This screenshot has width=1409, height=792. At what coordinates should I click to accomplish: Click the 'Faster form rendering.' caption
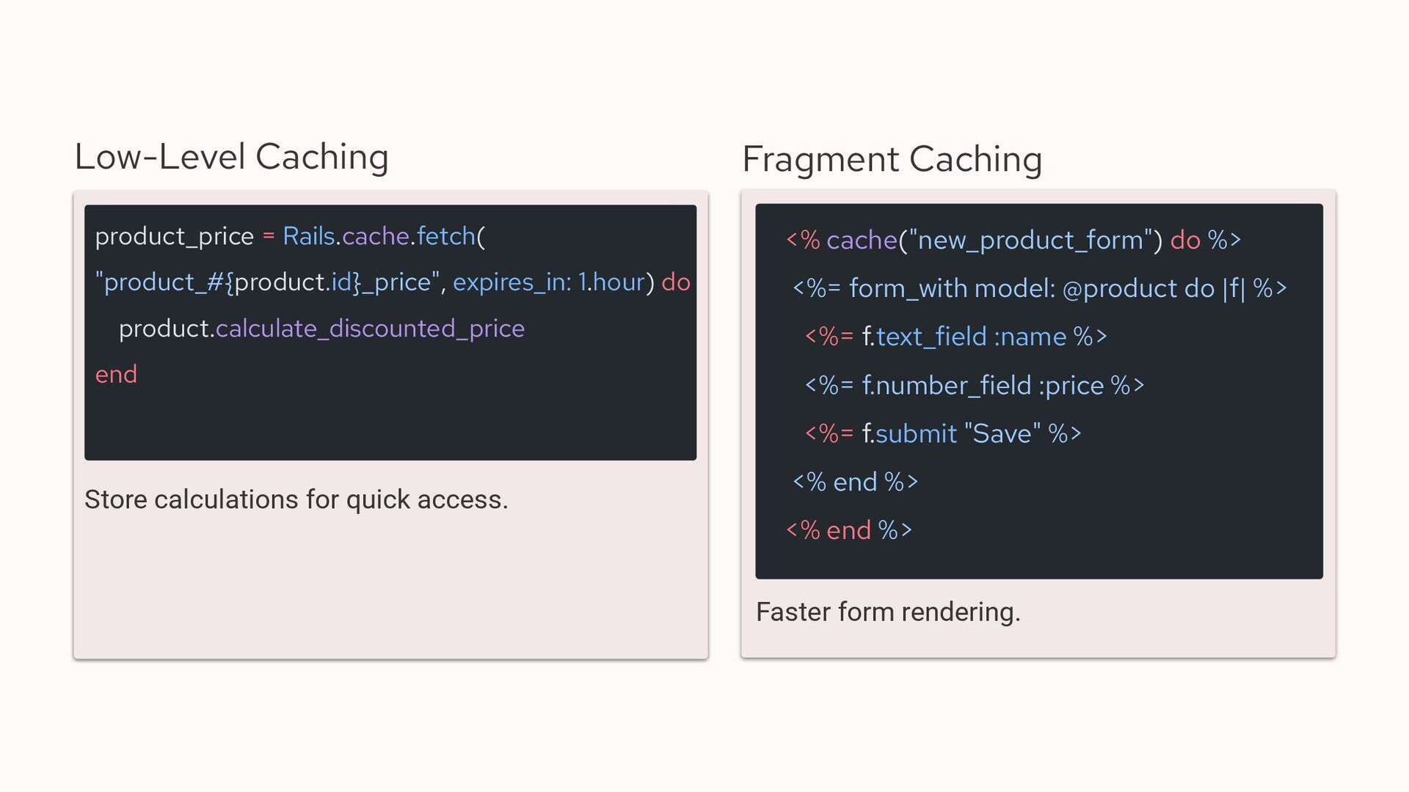888,612
